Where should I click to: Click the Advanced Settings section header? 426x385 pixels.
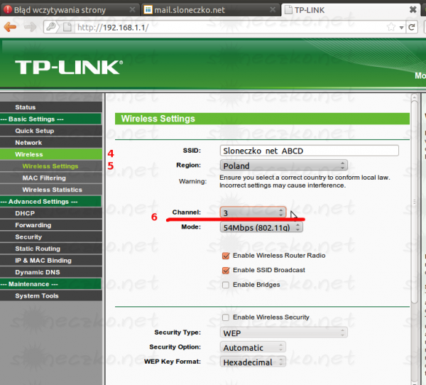coord(50,202)
